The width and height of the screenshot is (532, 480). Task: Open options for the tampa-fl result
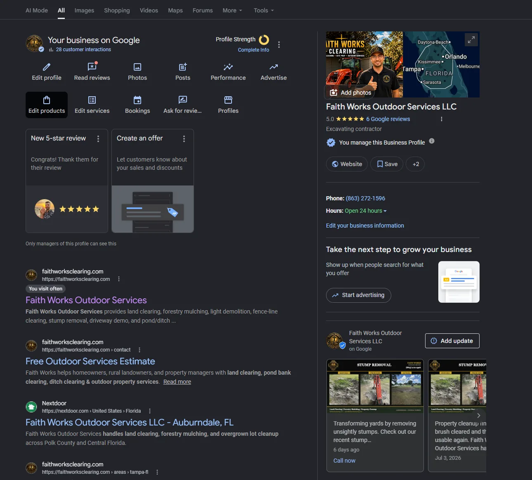point(157,472)
